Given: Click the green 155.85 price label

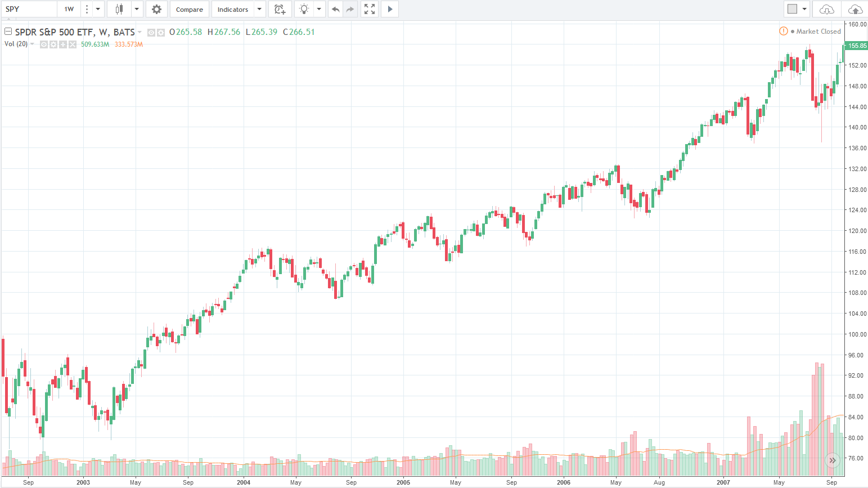Looking at the screenshot, I should coord(857,46).
